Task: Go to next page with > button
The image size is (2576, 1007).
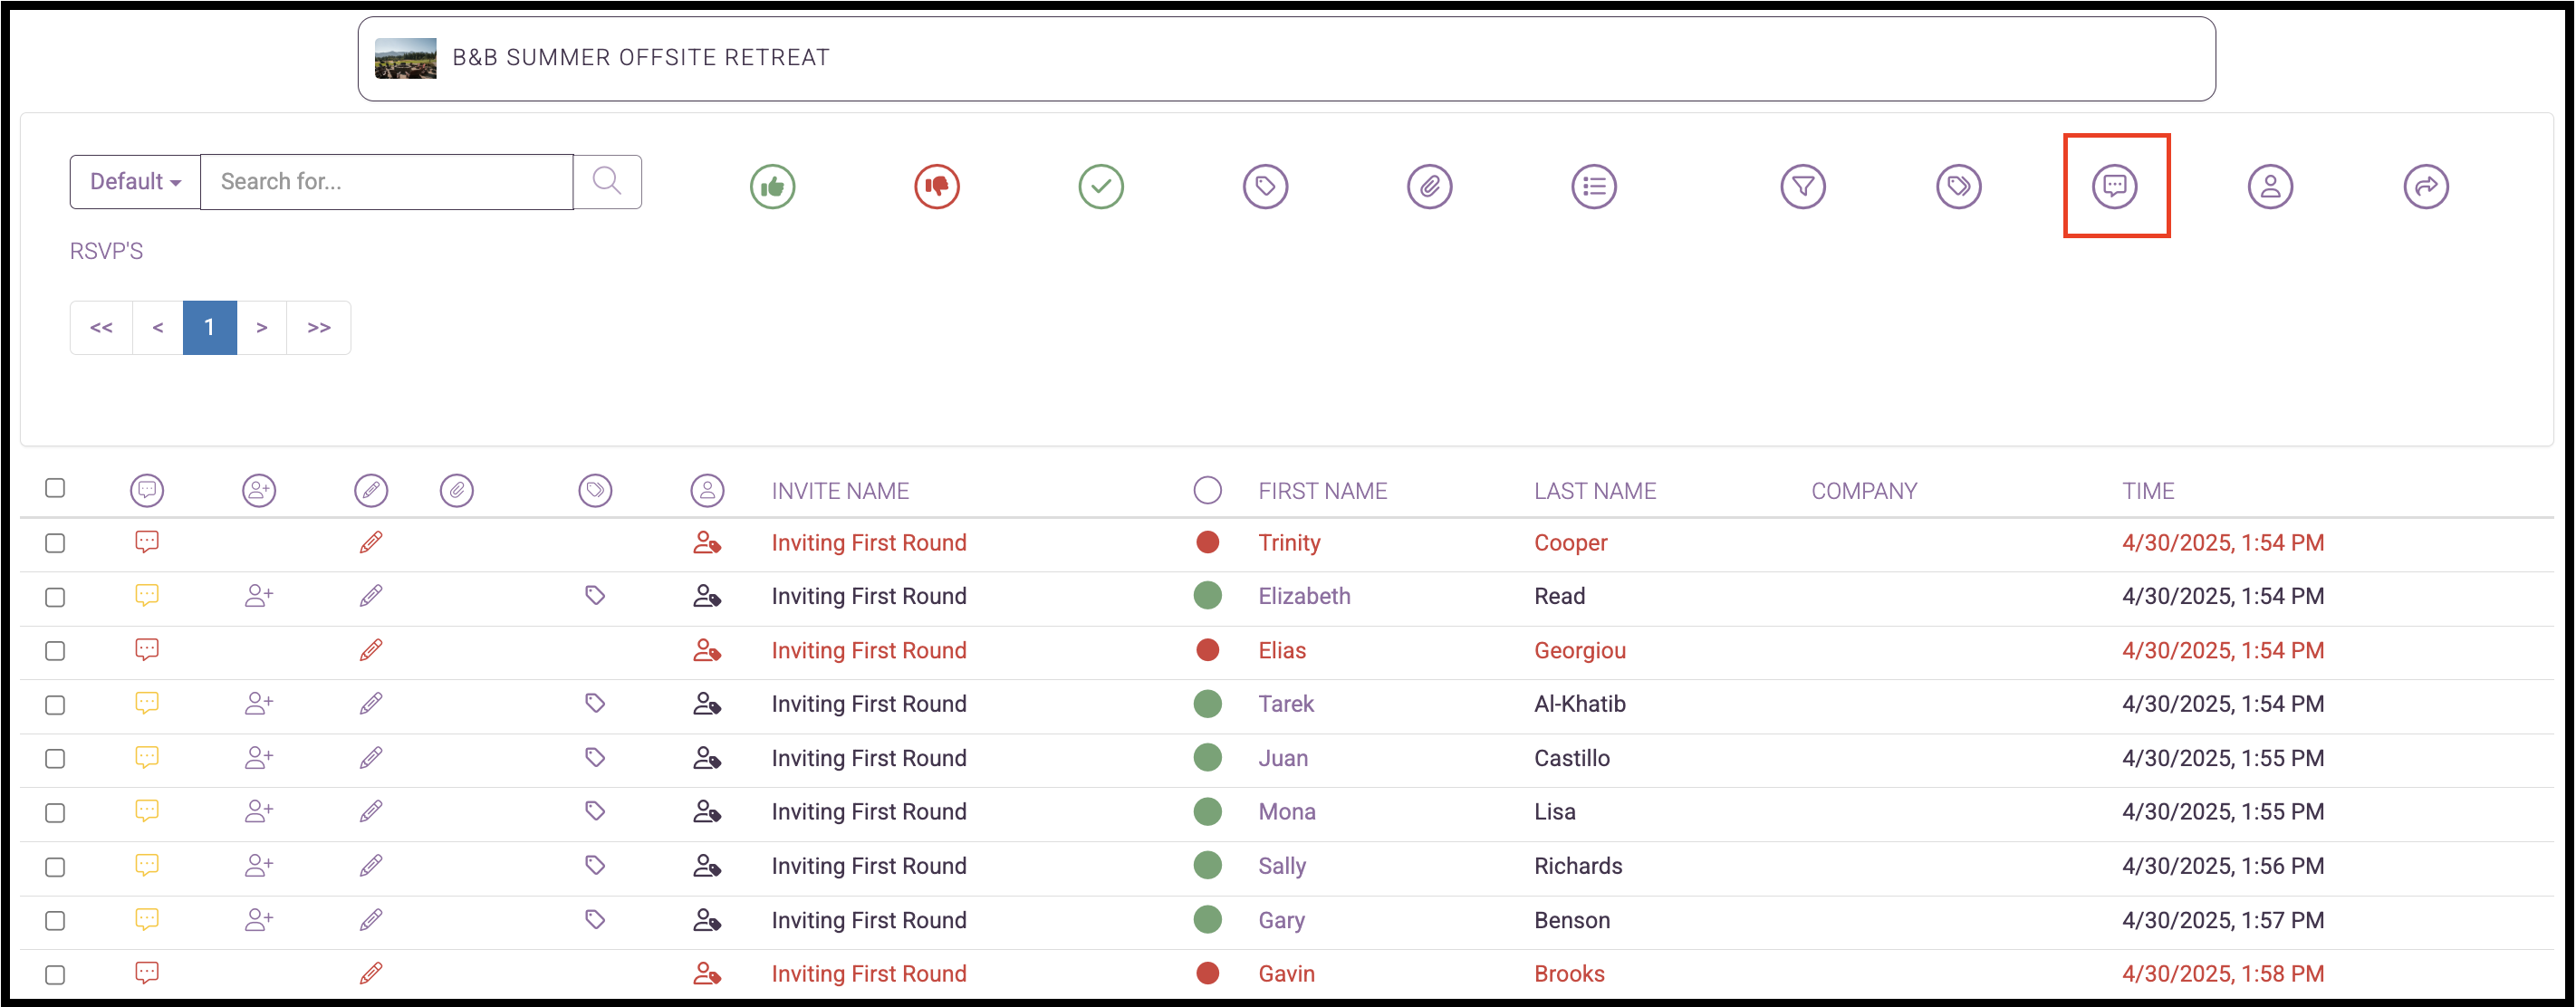Action: click(262, 328)
